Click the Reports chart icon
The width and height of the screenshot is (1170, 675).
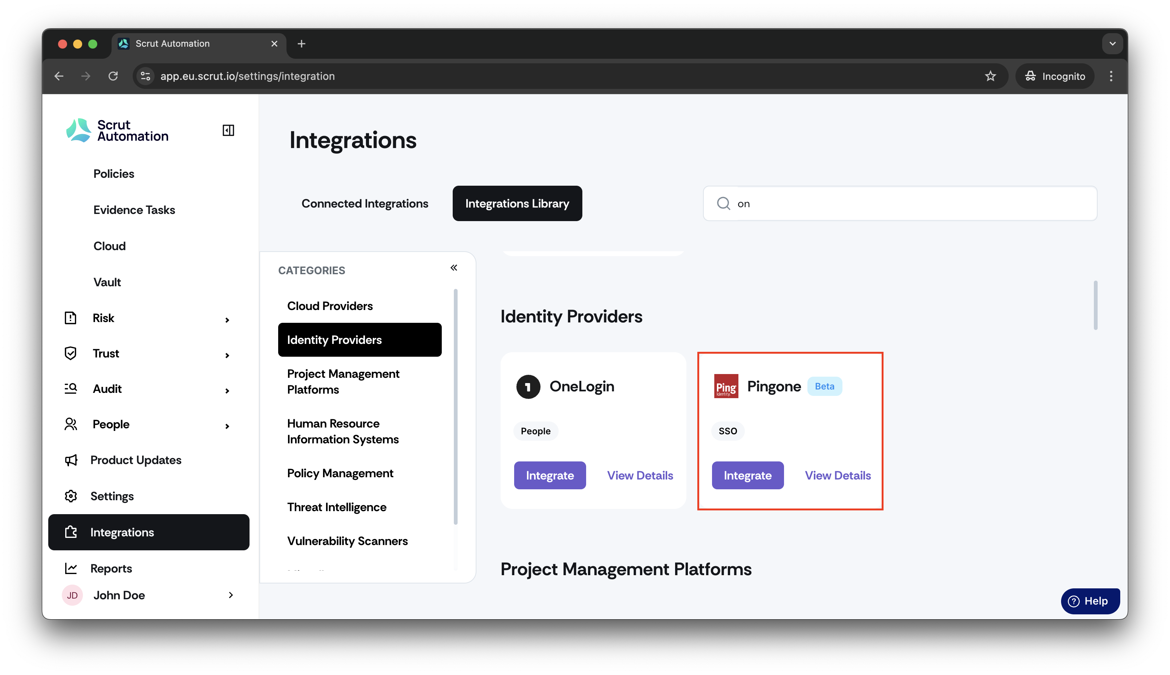(x=70, y=568)
